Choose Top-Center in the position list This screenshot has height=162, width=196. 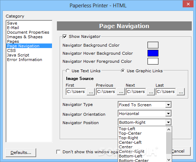[x=142, y=133]
